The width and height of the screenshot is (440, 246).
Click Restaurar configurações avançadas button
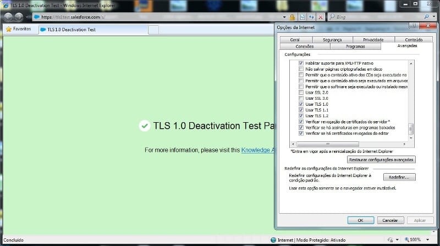pyautogui.click(x=381, y=159)
